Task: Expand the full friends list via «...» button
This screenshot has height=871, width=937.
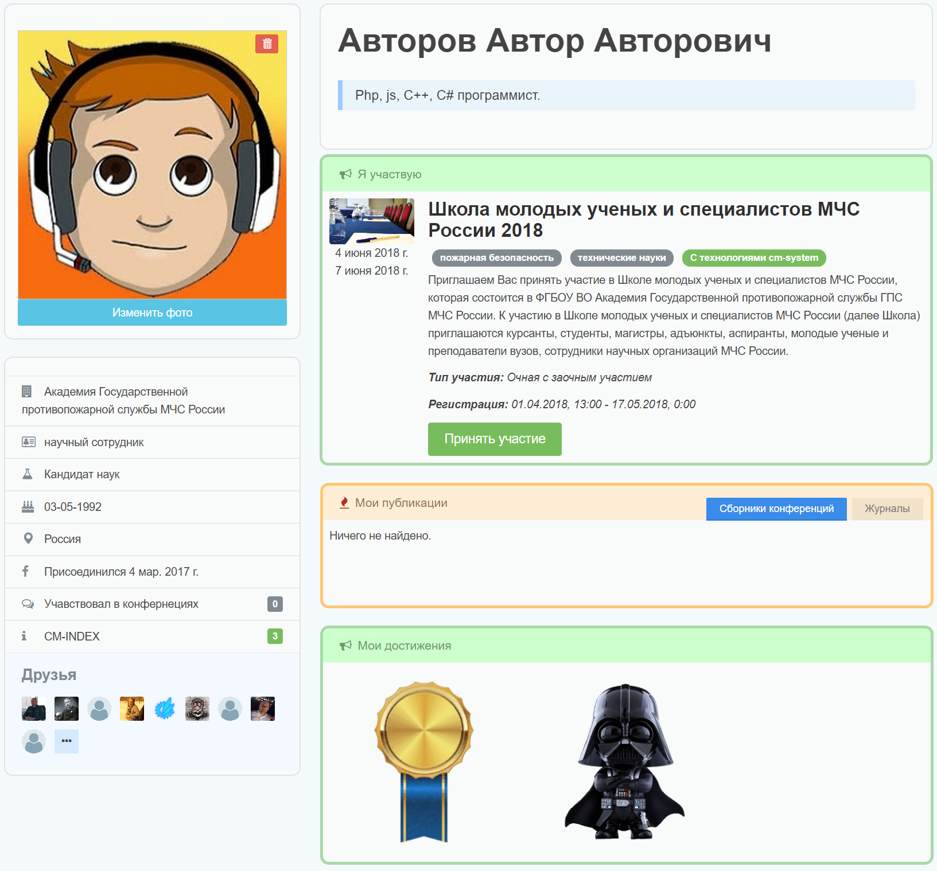Action: [x=66, y=741]
